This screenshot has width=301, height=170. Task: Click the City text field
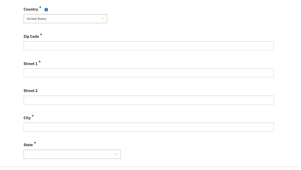click(149, 127)
